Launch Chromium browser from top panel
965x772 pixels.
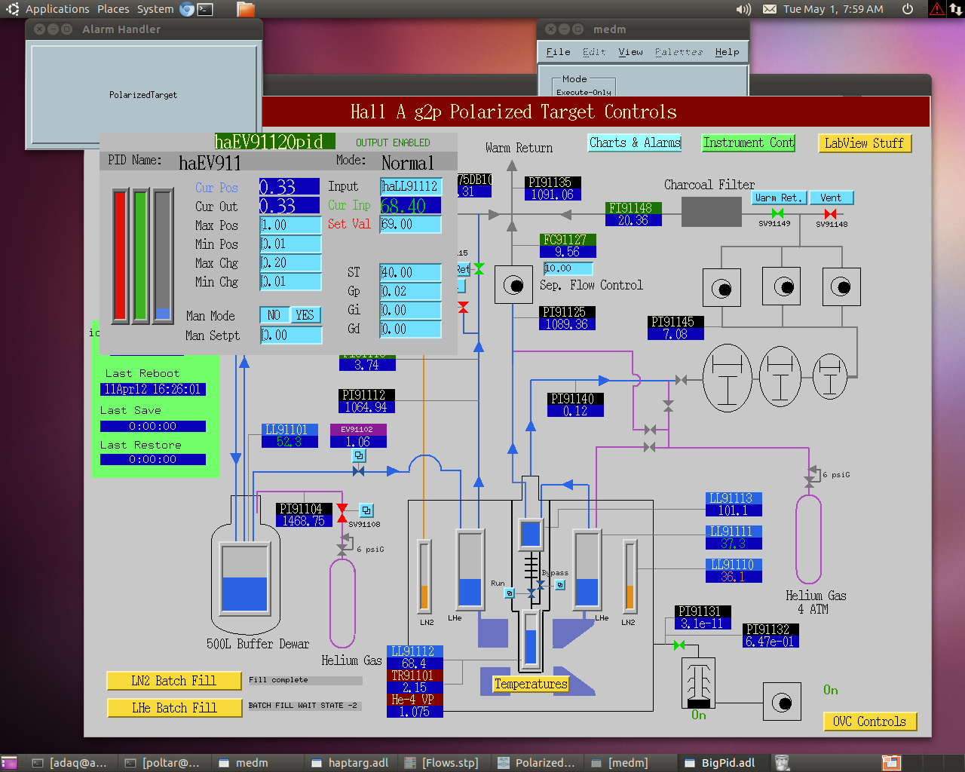point(187,9)
